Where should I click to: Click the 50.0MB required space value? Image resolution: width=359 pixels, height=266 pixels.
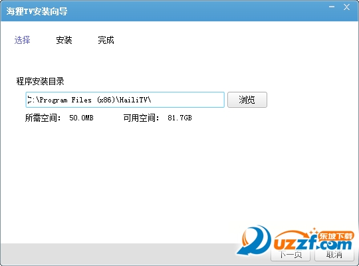[81, 118]
